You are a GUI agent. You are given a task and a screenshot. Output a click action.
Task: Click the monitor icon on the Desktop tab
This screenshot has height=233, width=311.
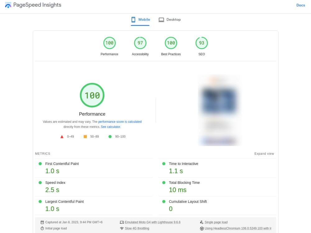pyautogui.click(x=161, y=19)
